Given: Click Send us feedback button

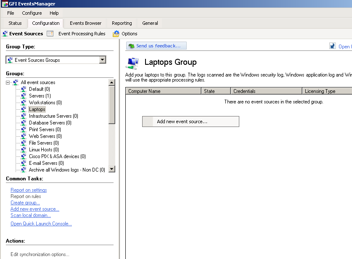Looking at the screenshot, I should pos(156,46).
